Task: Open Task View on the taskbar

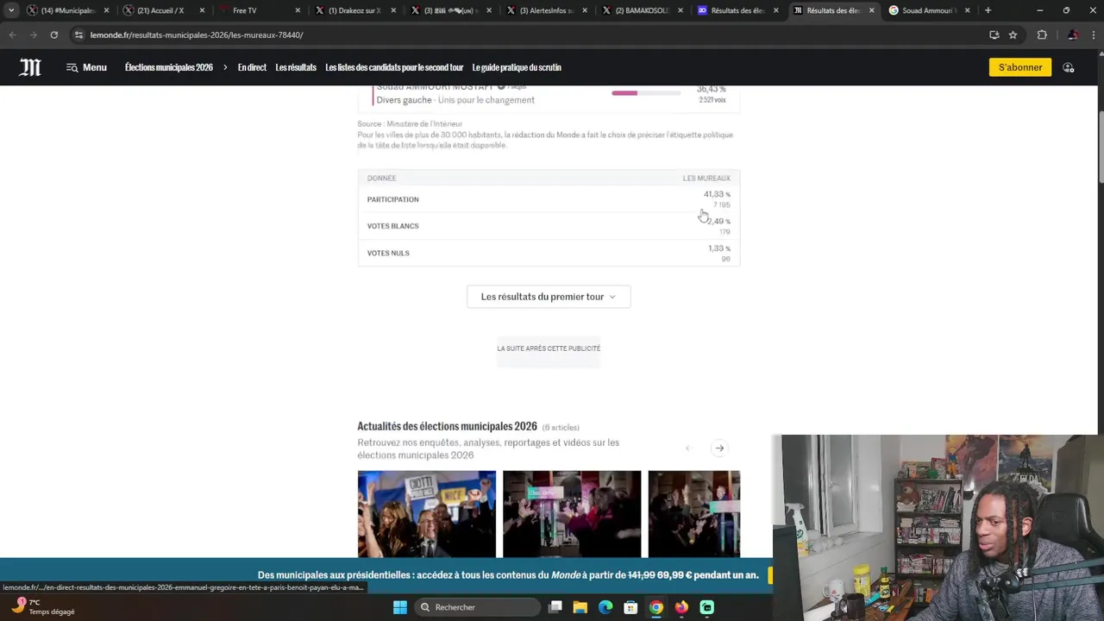Action: click(555, 607)
